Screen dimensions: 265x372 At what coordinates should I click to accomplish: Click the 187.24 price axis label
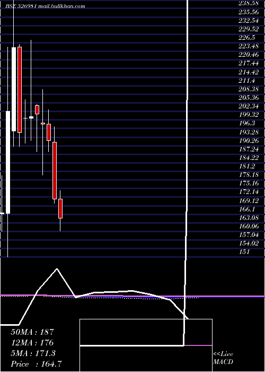click(249, 149)
